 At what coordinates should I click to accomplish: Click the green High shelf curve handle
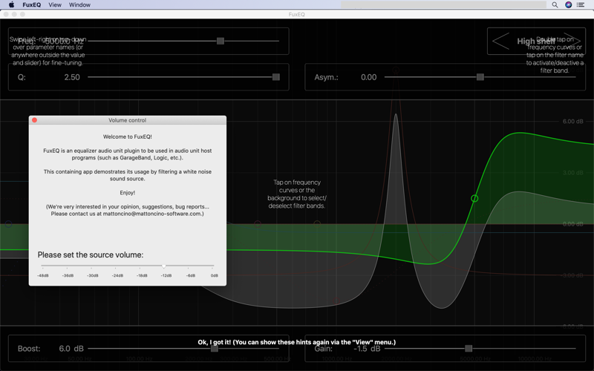tap(474, 198)
